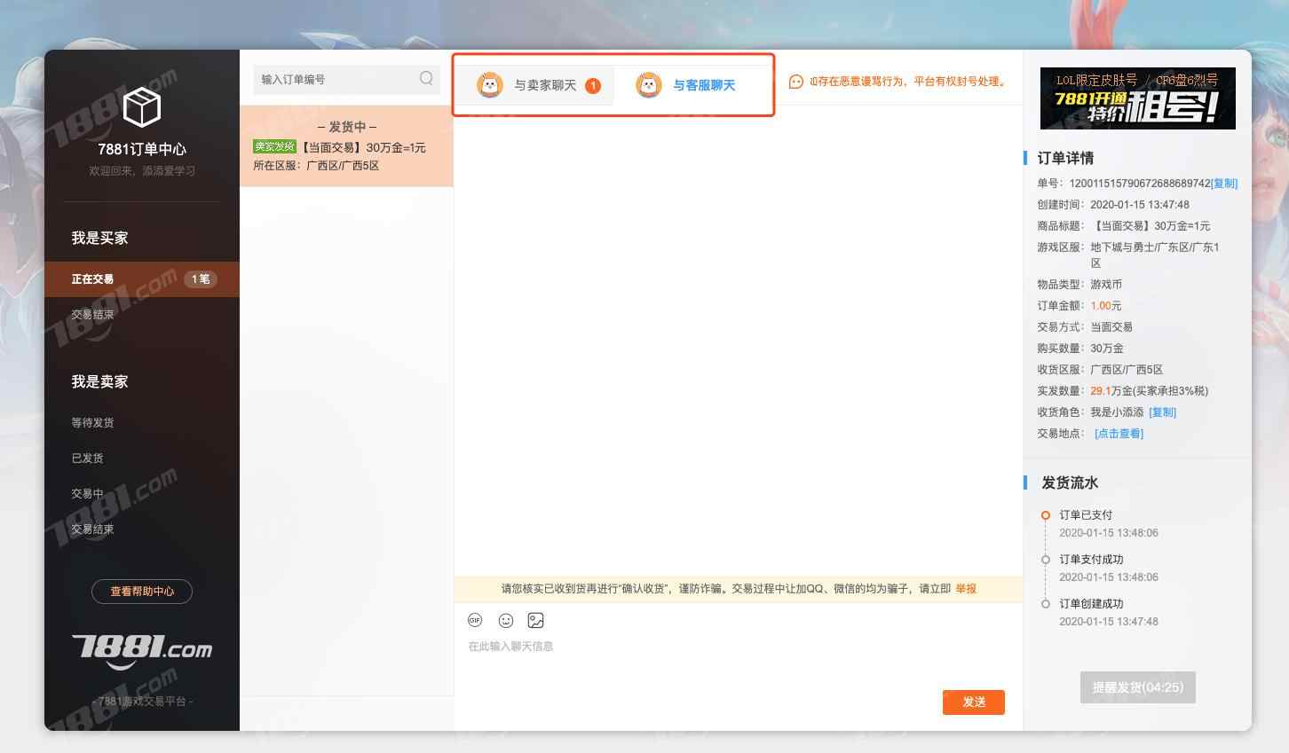Click the 举报 report link
The width and height of the screenshot is (1289, 753).
pos(966,589)
